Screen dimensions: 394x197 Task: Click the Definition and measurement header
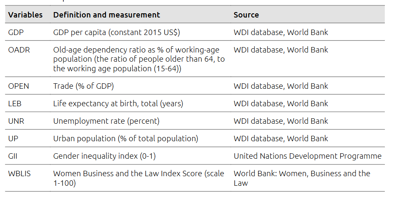pyautogui.click(x=106, y=15)
